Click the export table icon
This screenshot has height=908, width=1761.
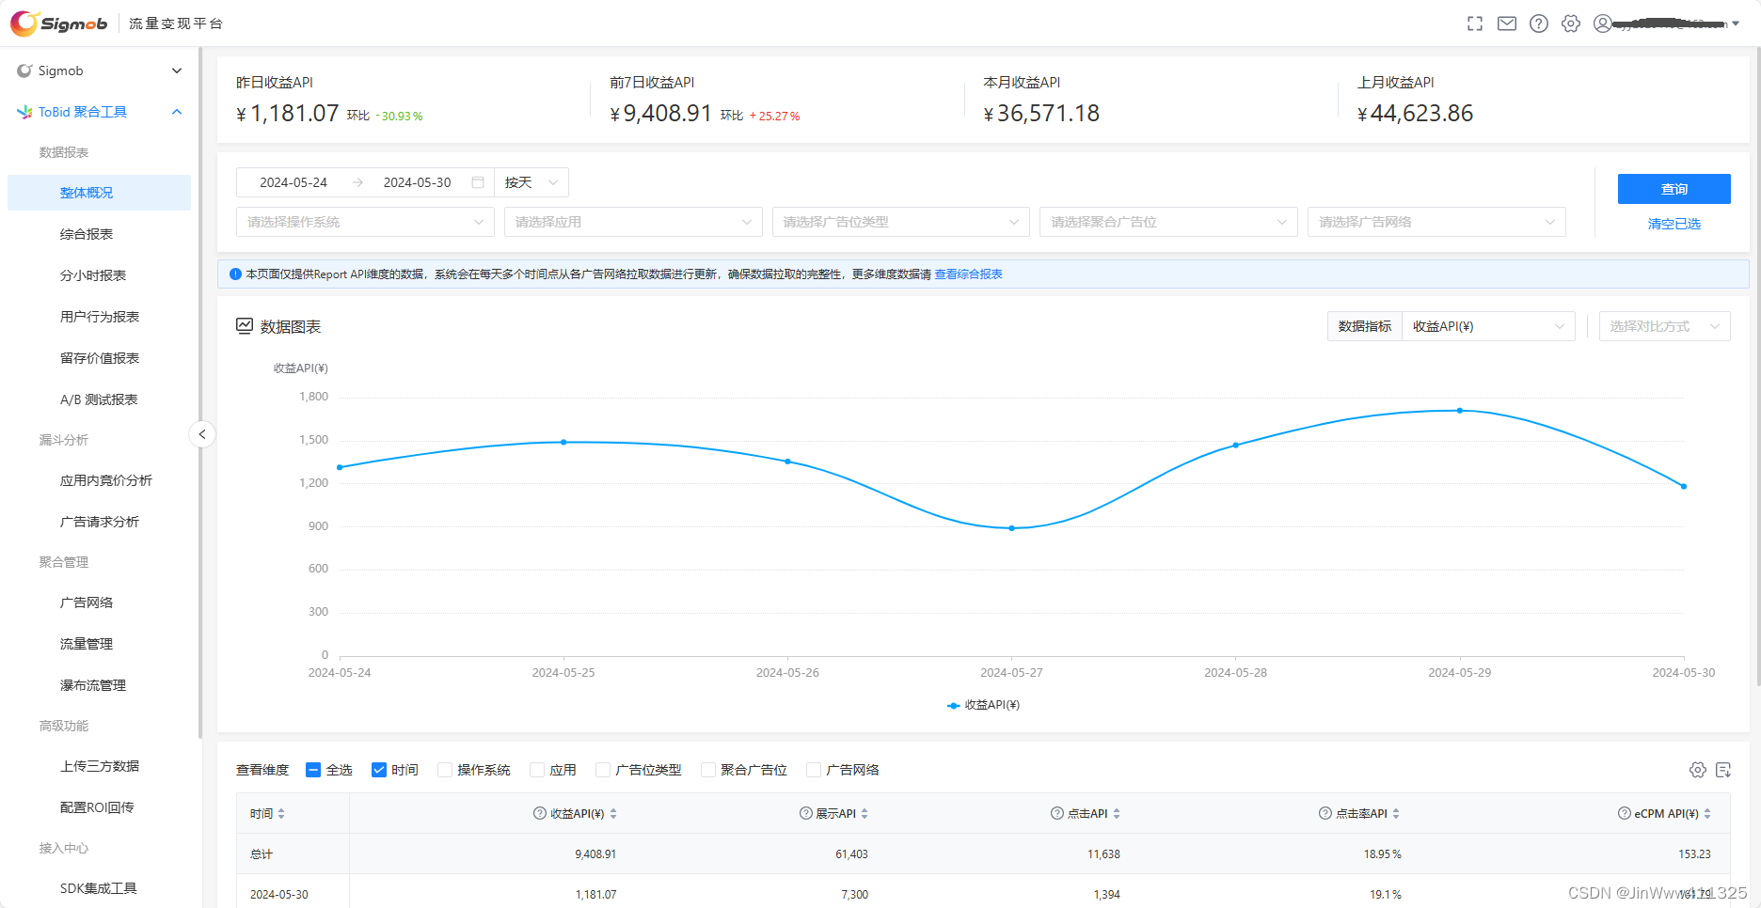tap(1723, 770)
